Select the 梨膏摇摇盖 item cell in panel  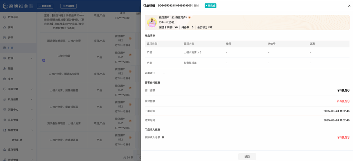tap(190, 63)
